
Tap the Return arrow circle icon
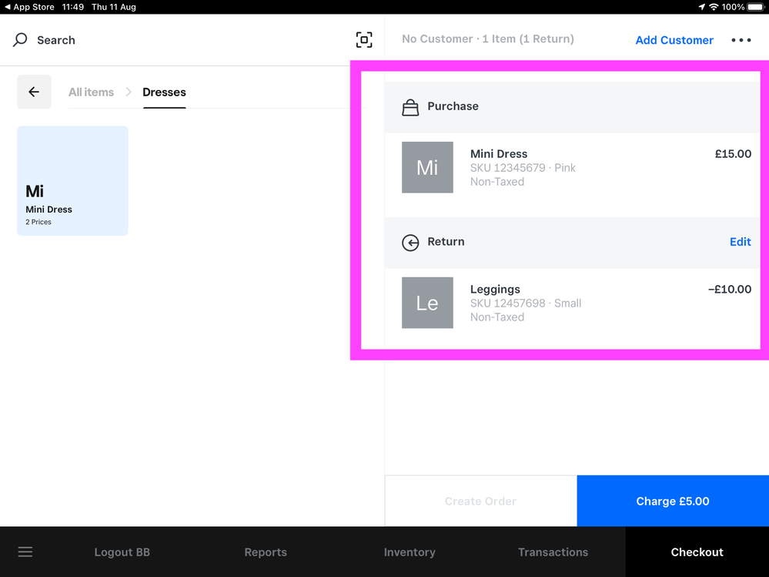410,243
